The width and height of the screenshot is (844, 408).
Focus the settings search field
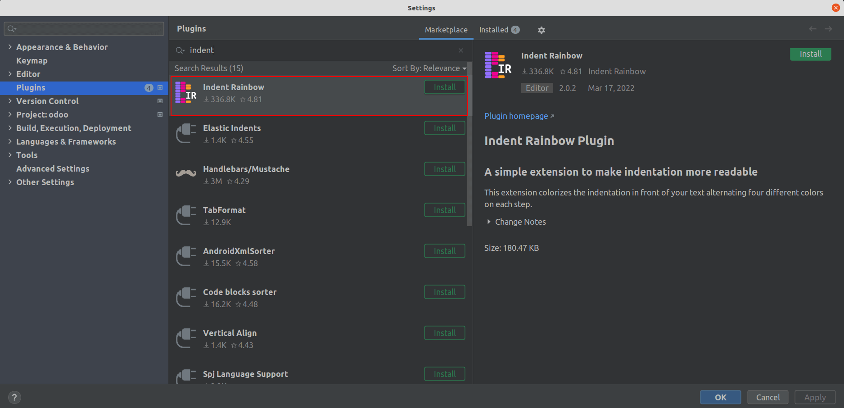point(84,29)
